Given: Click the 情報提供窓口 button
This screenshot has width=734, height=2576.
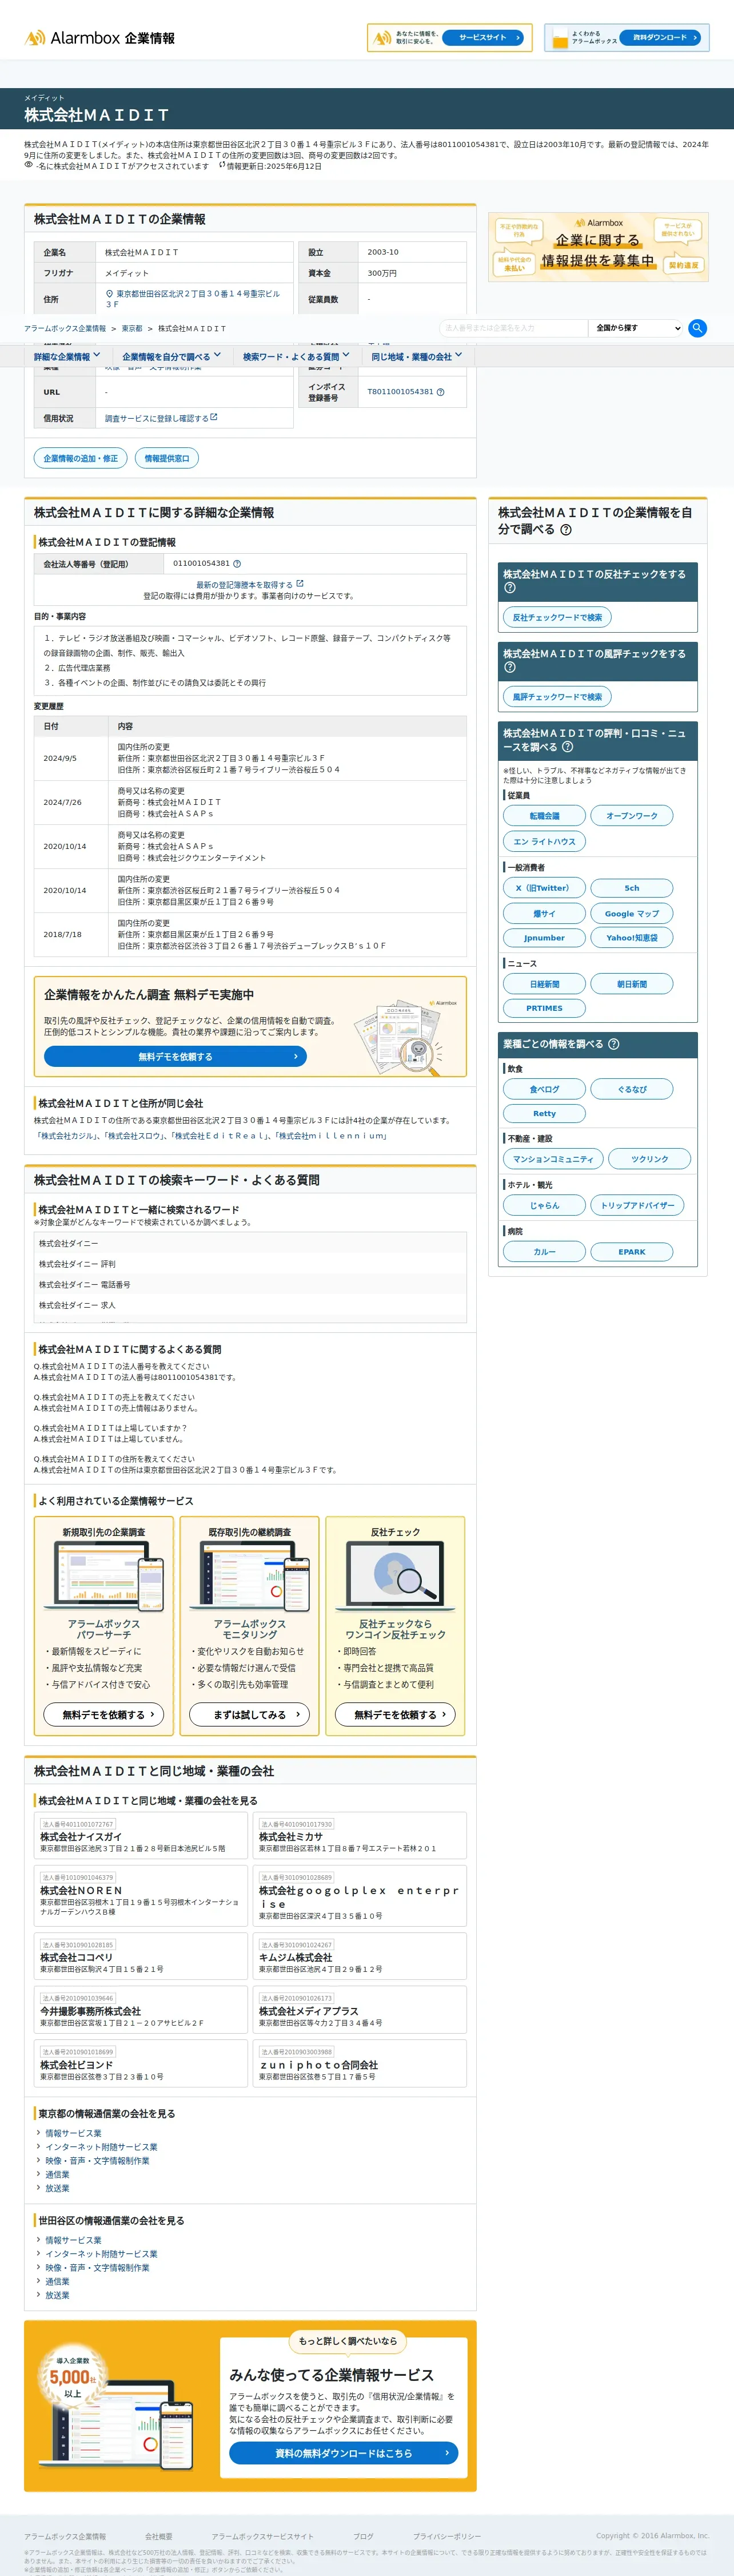Looking at the screenshot, I should (x=167, y=458).
